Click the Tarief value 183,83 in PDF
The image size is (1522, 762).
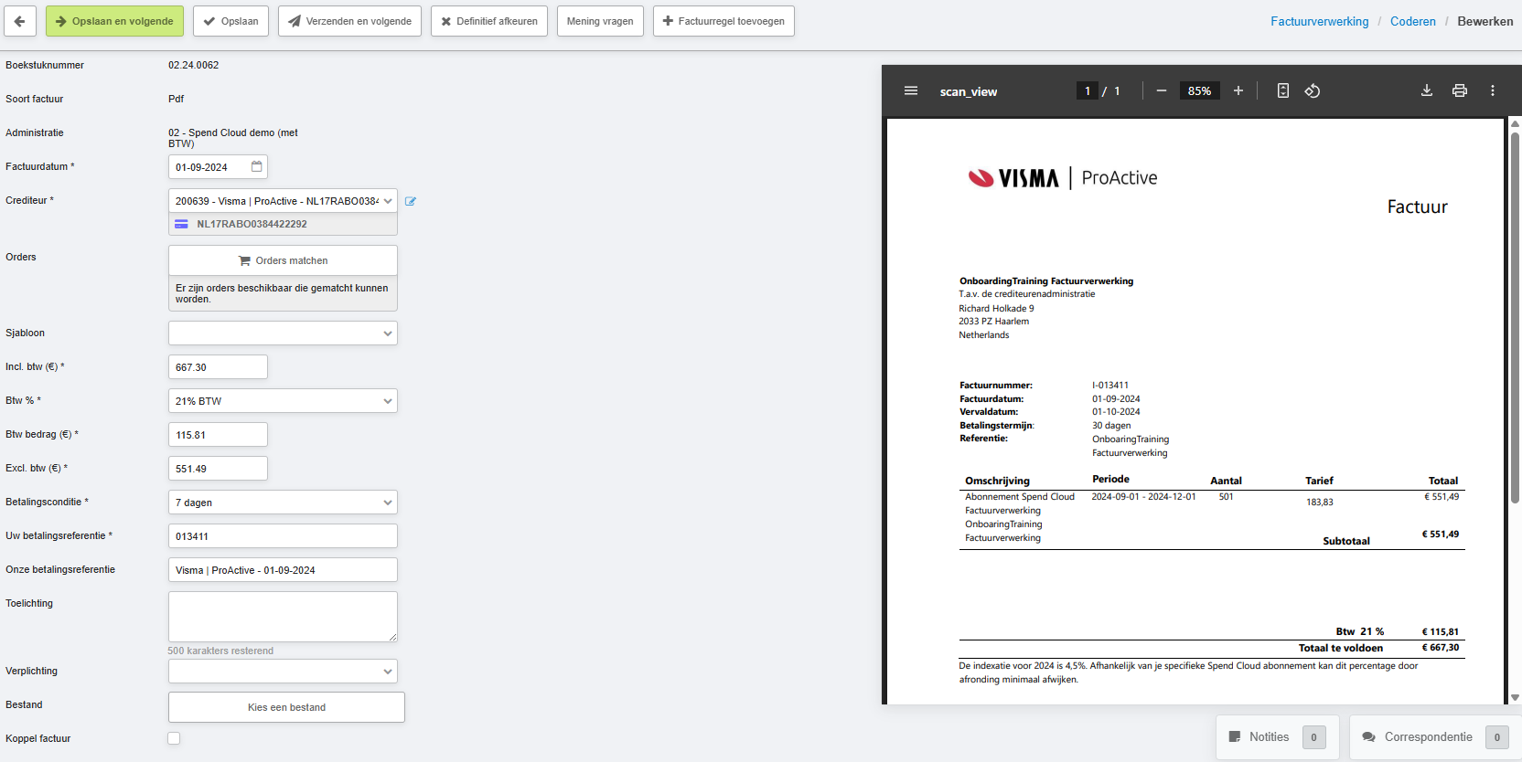(1319, 502)
